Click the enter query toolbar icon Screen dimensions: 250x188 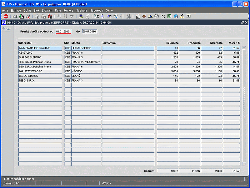coord(37,16)
